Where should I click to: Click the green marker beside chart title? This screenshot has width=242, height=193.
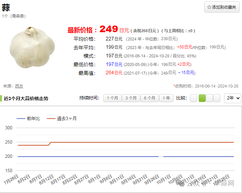tap(1, 98)
